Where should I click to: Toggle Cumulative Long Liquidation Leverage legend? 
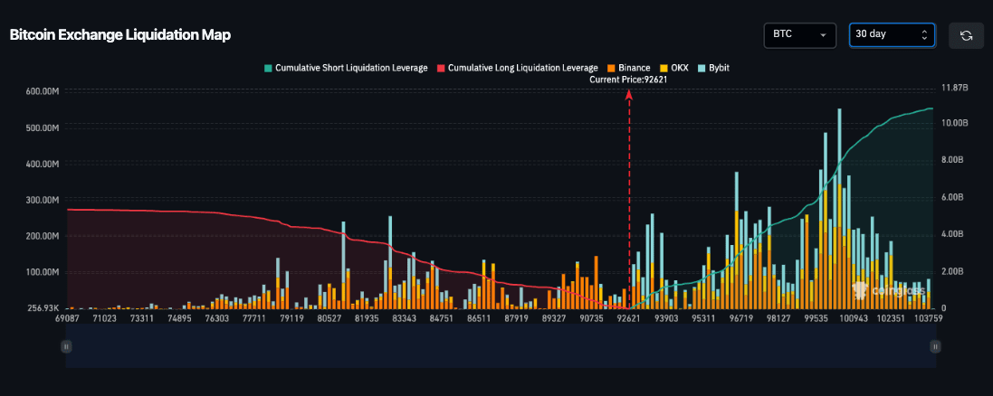518,68
